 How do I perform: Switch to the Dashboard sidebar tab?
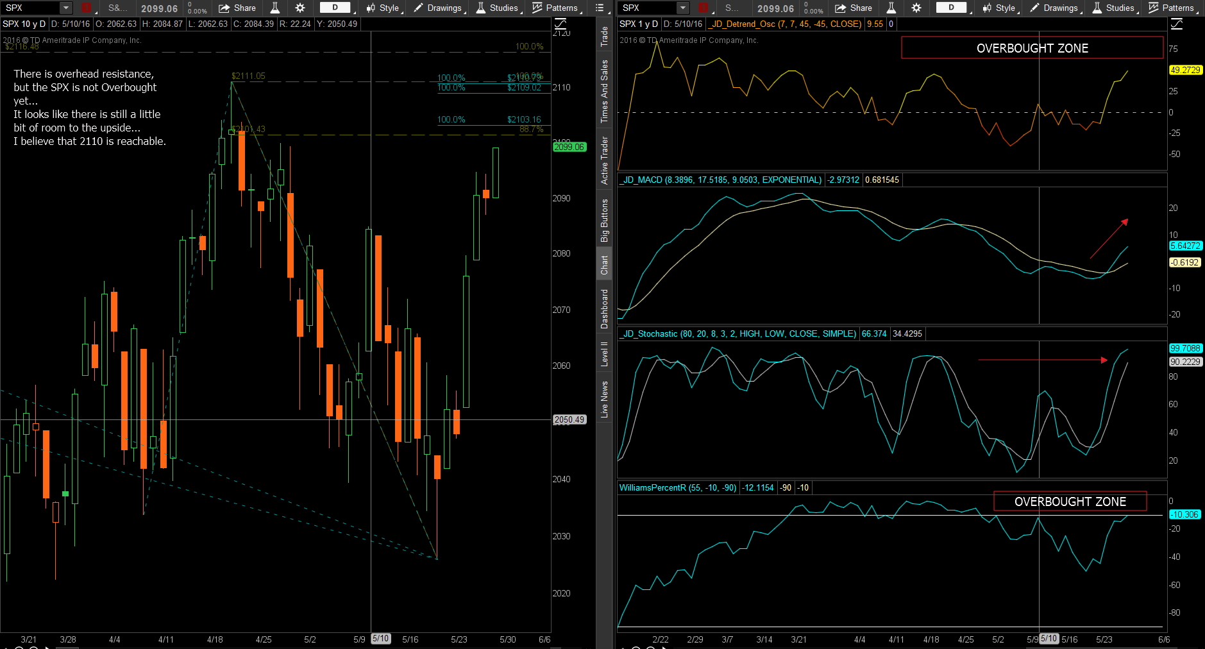coord(604,308)
